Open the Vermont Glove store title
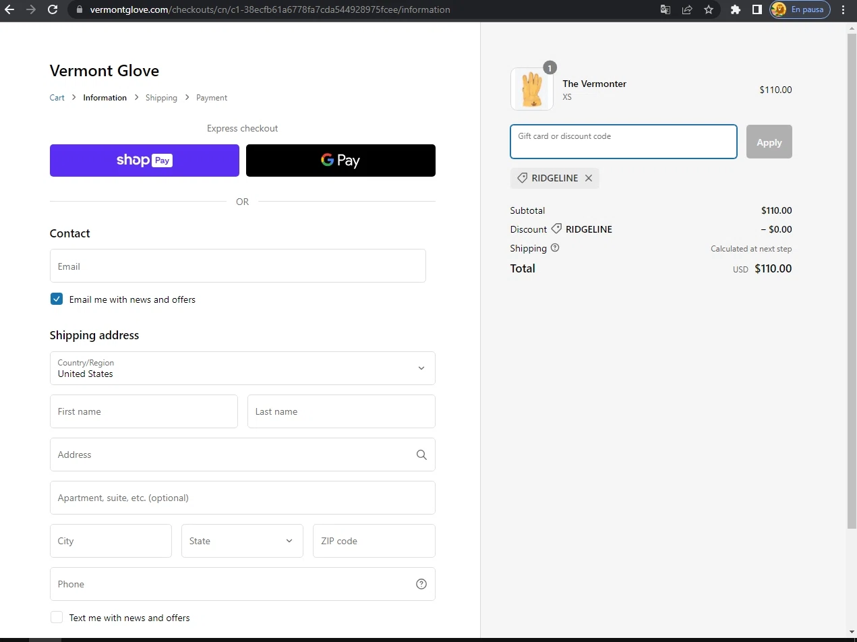 pos(105,71)
